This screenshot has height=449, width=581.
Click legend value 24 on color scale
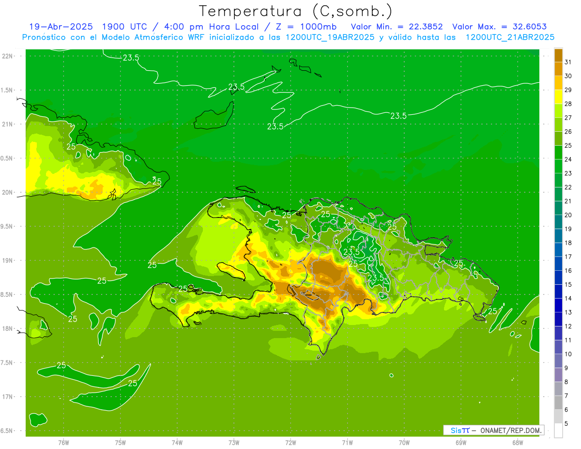point(568,159)
